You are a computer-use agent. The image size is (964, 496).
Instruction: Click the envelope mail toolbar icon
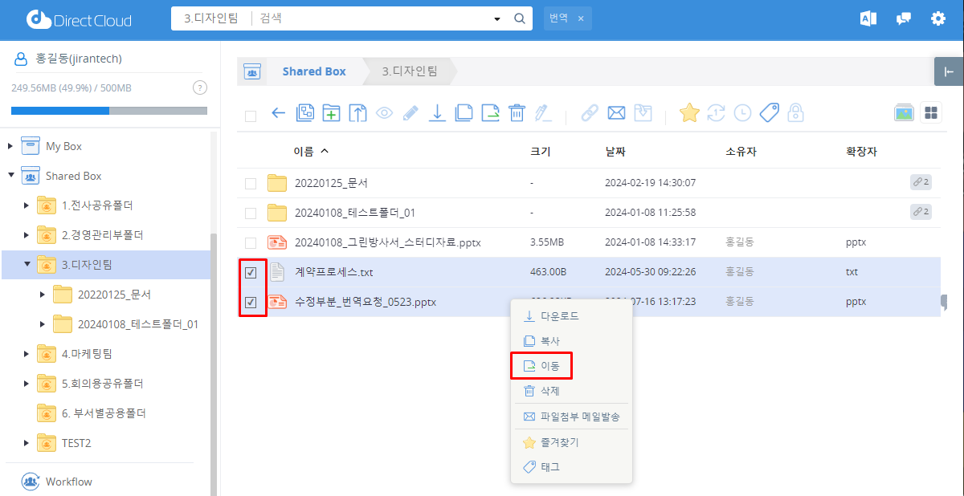click(x=616, y=113)
